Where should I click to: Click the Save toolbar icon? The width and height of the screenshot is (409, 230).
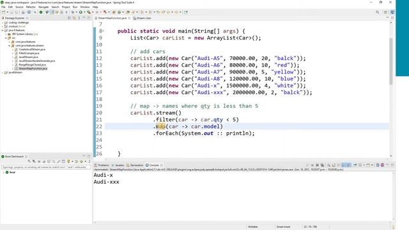[x=12, y=12]
